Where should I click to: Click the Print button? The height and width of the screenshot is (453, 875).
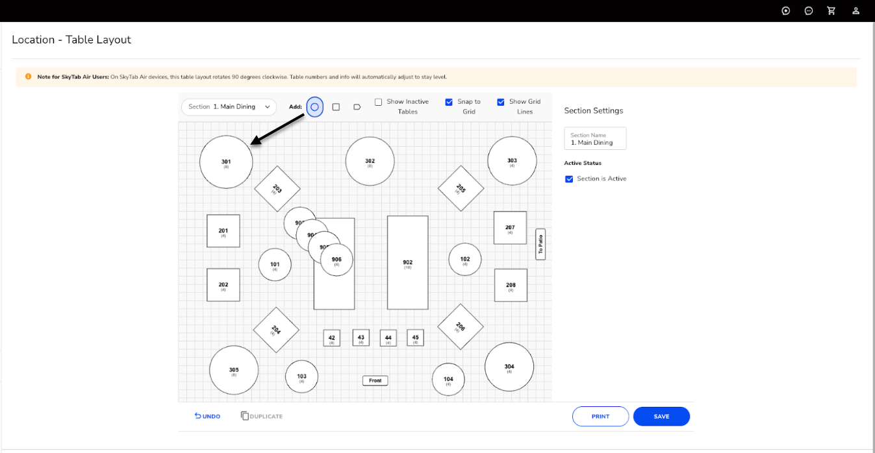600,417
